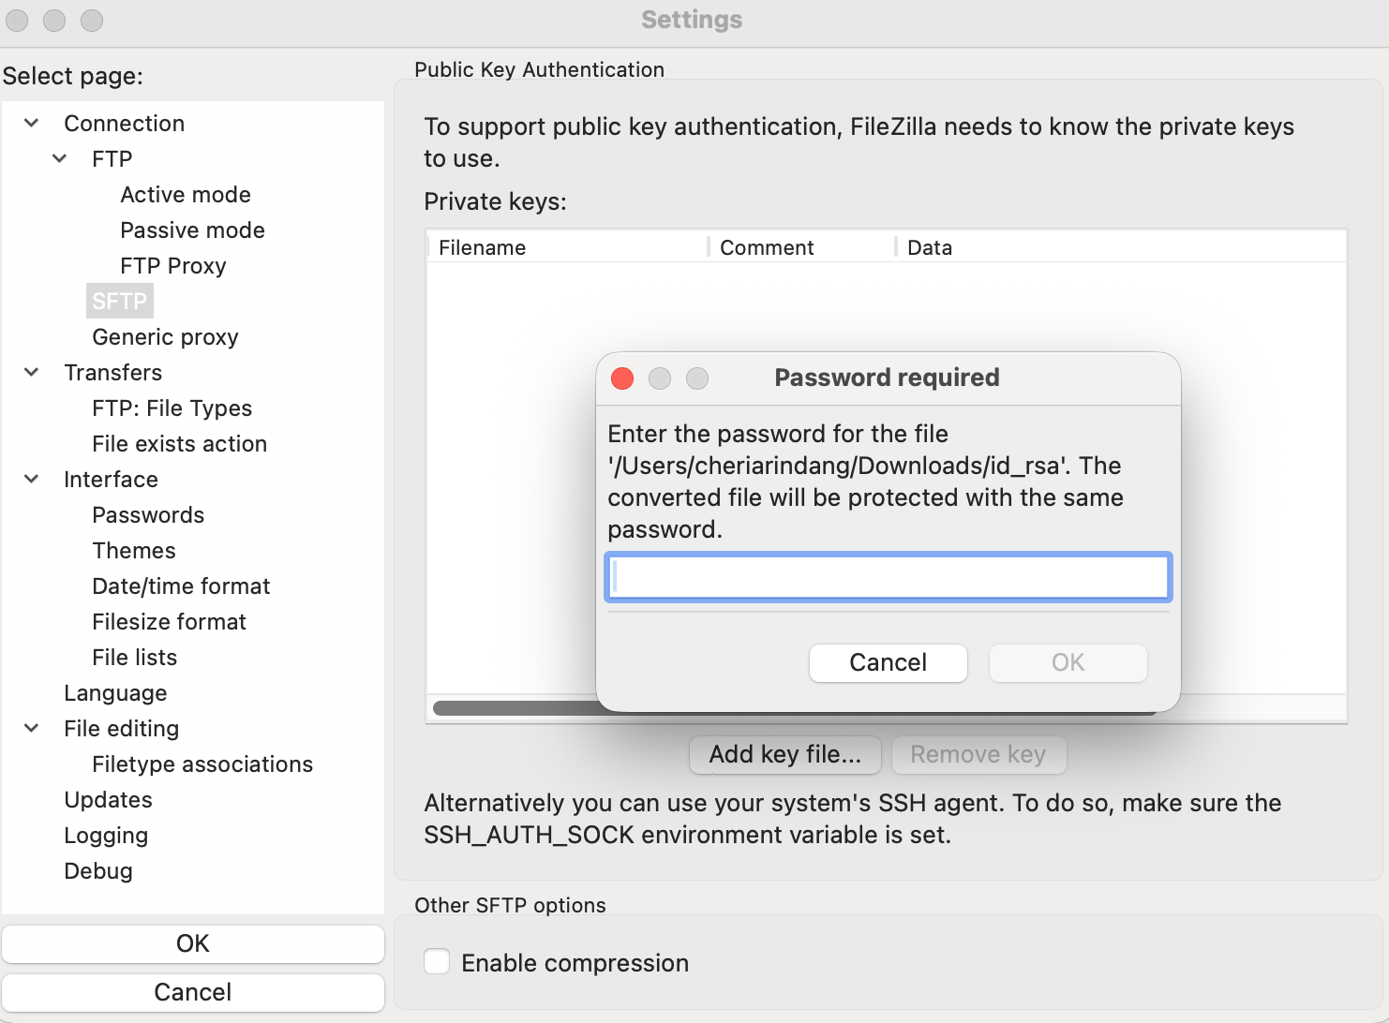1389x1023 pixels.
Task: Collapse the FTP tree node
Action: [60, 158]
